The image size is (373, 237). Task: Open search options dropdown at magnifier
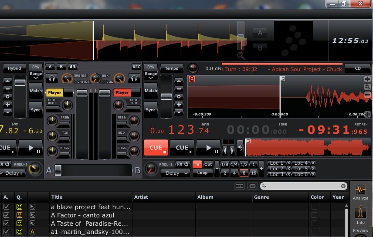click(x=264, y=186)
